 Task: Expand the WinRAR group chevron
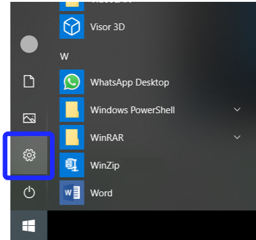pyautogui.click(x=237, y=137)
